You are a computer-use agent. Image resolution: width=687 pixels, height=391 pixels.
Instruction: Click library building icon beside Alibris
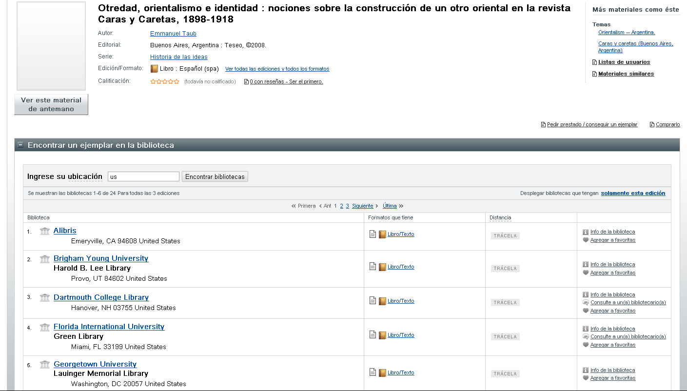tap(45, 231)
